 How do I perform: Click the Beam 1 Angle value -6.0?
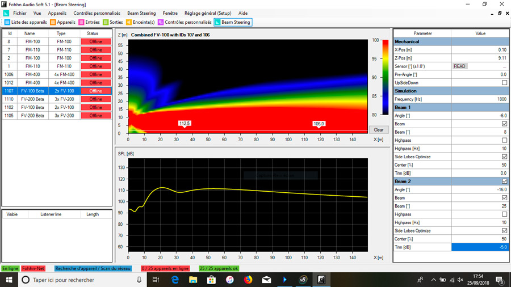click(x=480, y=116)
